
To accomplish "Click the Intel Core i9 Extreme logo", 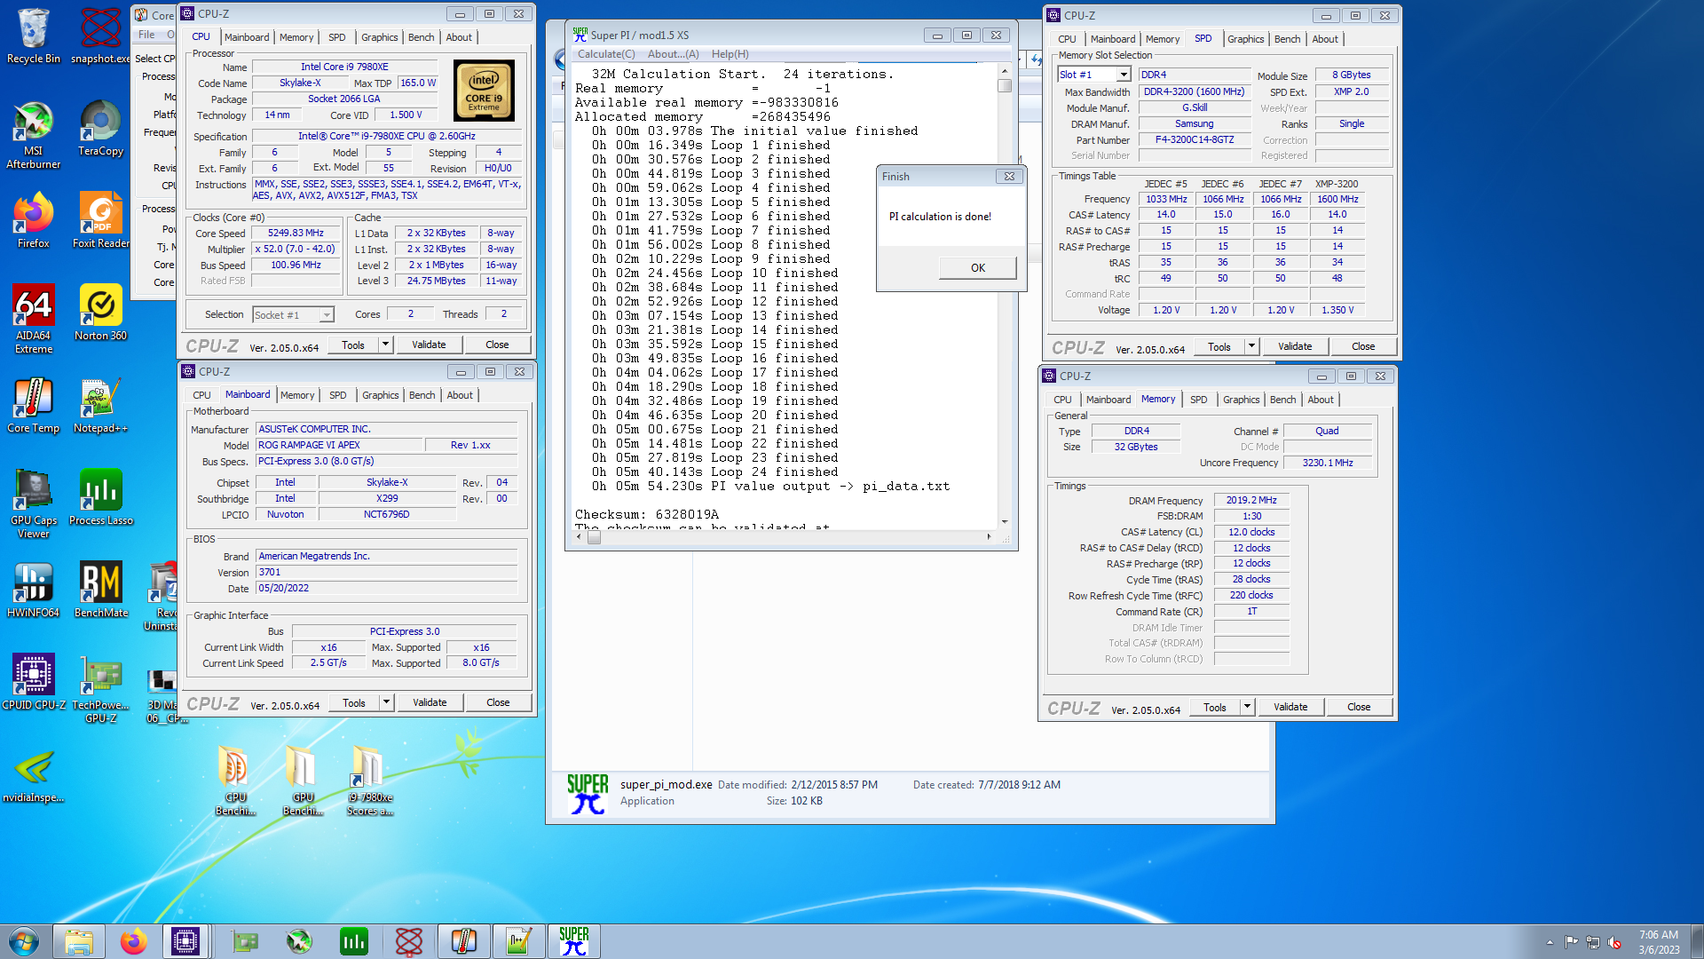I will tap(484, 91).
